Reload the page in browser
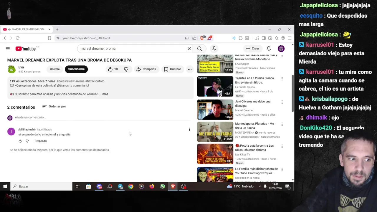Image resolution: width=377 pixels, height=212 pixels. (18, 38)
